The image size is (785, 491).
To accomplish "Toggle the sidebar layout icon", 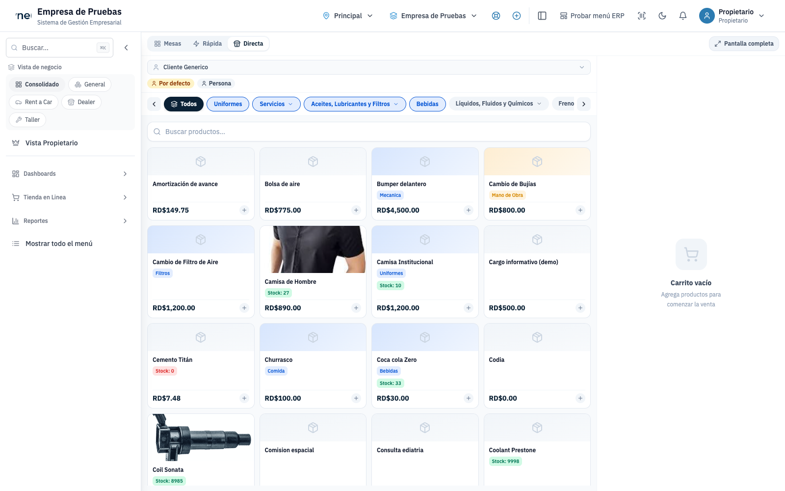I will (542, 16).
